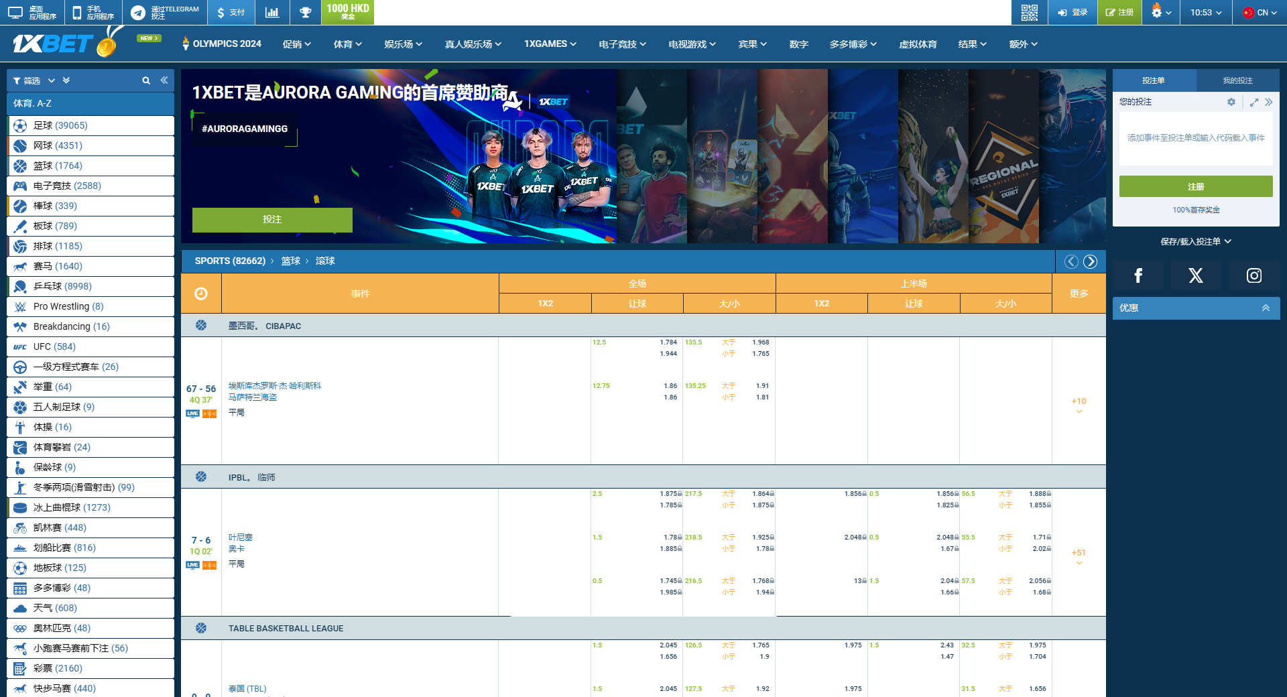Open the time zone 10:53 dropdown

[x=1206, y=12]
